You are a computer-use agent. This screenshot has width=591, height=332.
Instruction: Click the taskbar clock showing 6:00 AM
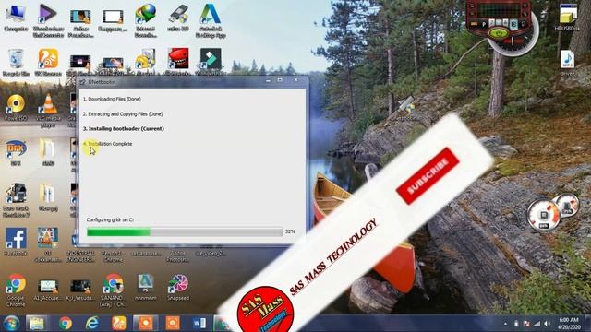pos(569,324)
